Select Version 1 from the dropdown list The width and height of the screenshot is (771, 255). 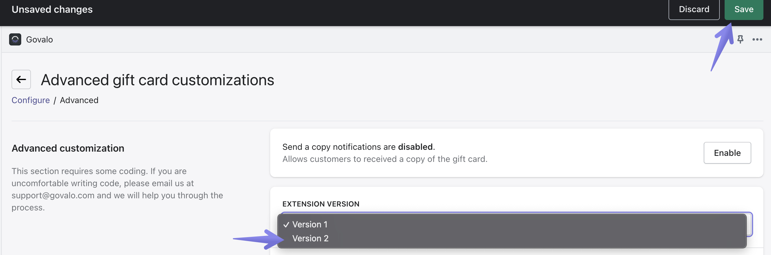[x=310, y=224]
